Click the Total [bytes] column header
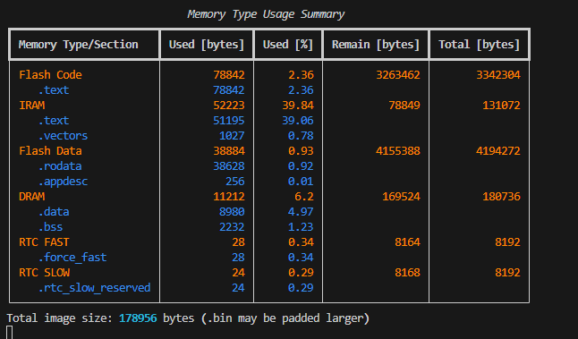Screen dimensions: 578x339 (479, 45)
